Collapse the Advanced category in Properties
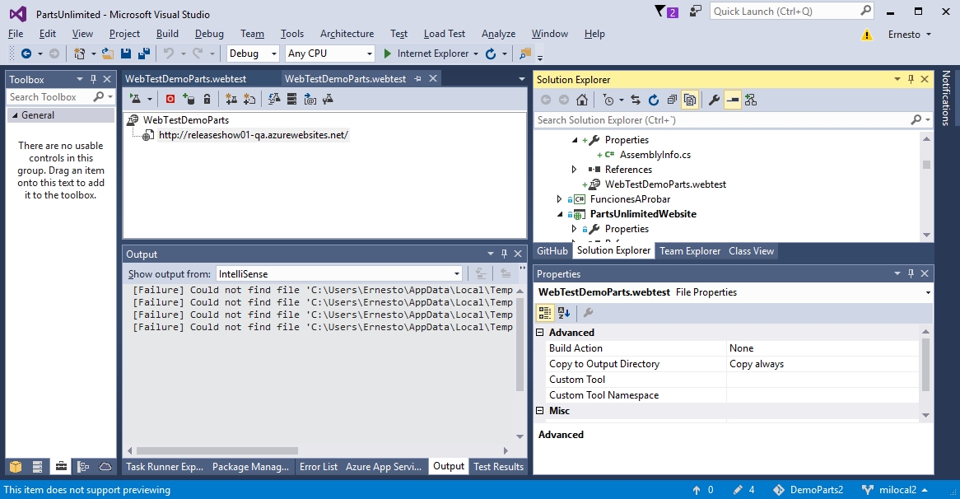 [x=540, y=333]
